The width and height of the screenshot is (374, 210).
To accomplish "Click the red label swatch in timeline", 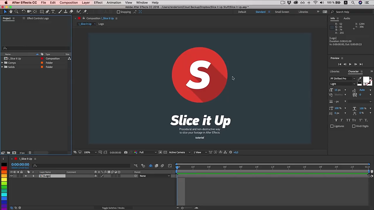I will coord(4,168).
